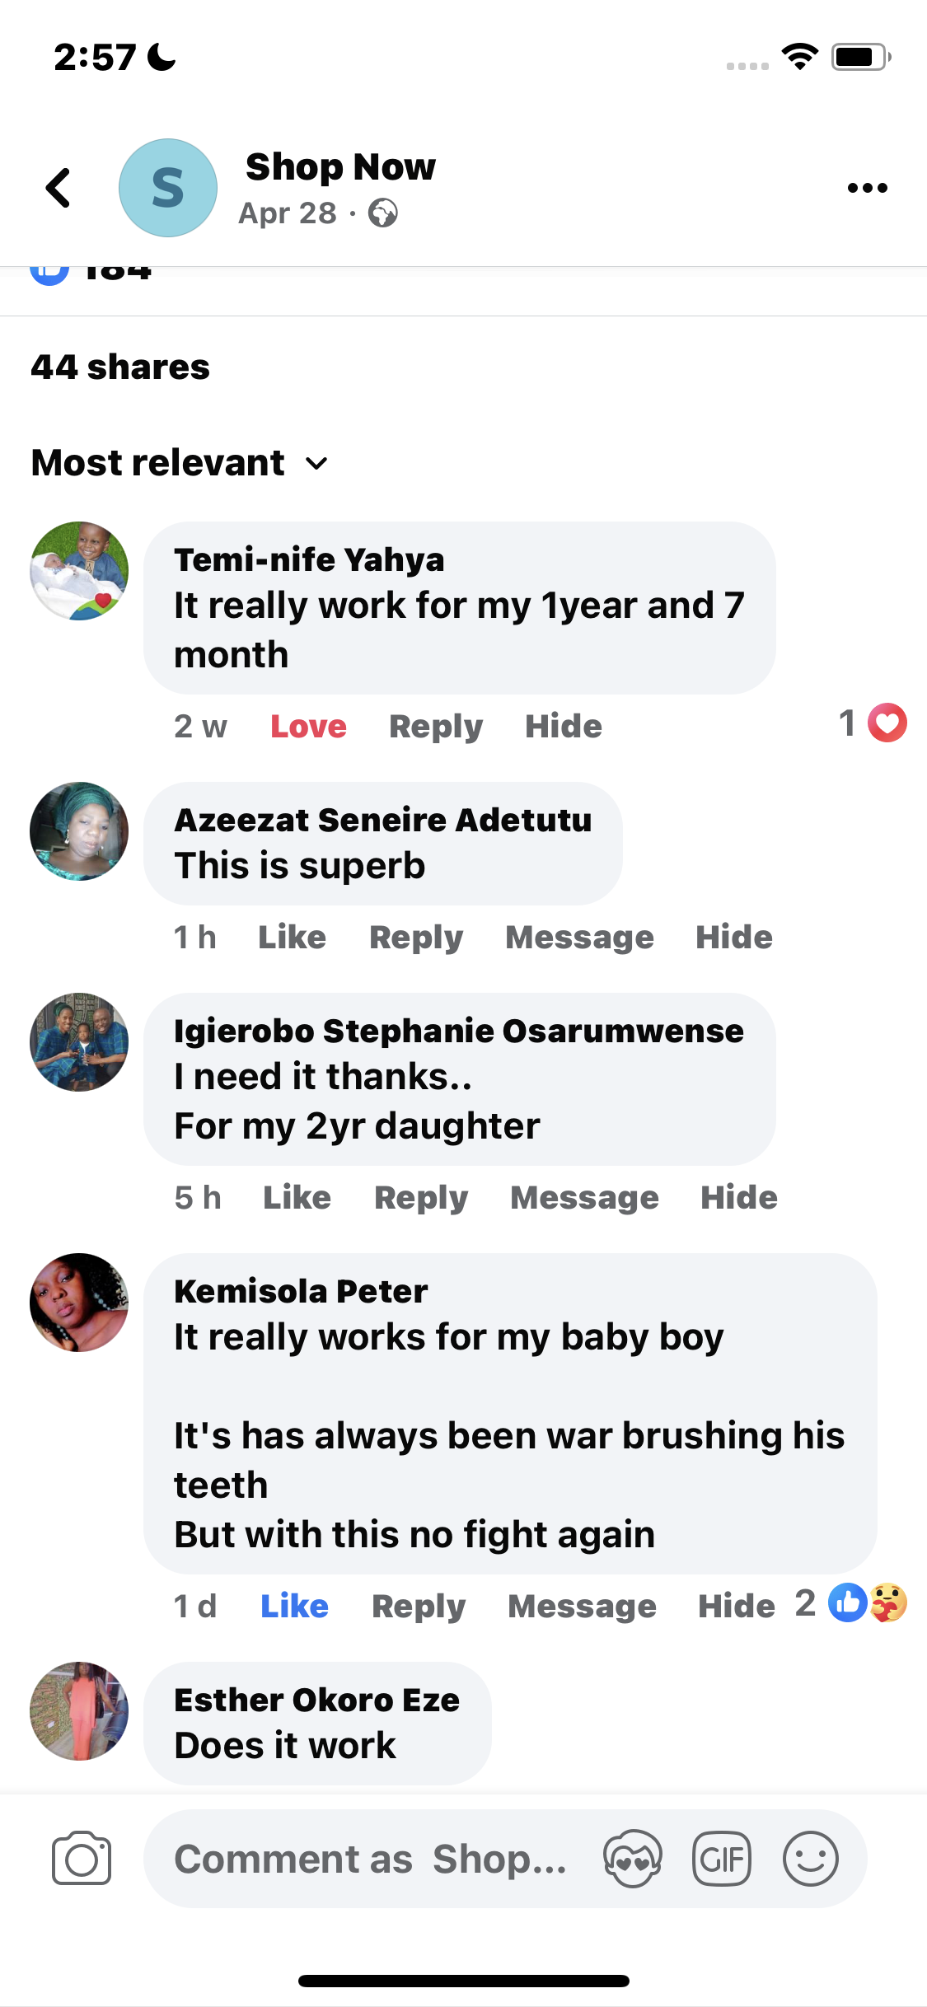Reply to Azeezat Seneire Adetutu's comment
This screenshot has height=2007, width=927.
coord(415,938)
